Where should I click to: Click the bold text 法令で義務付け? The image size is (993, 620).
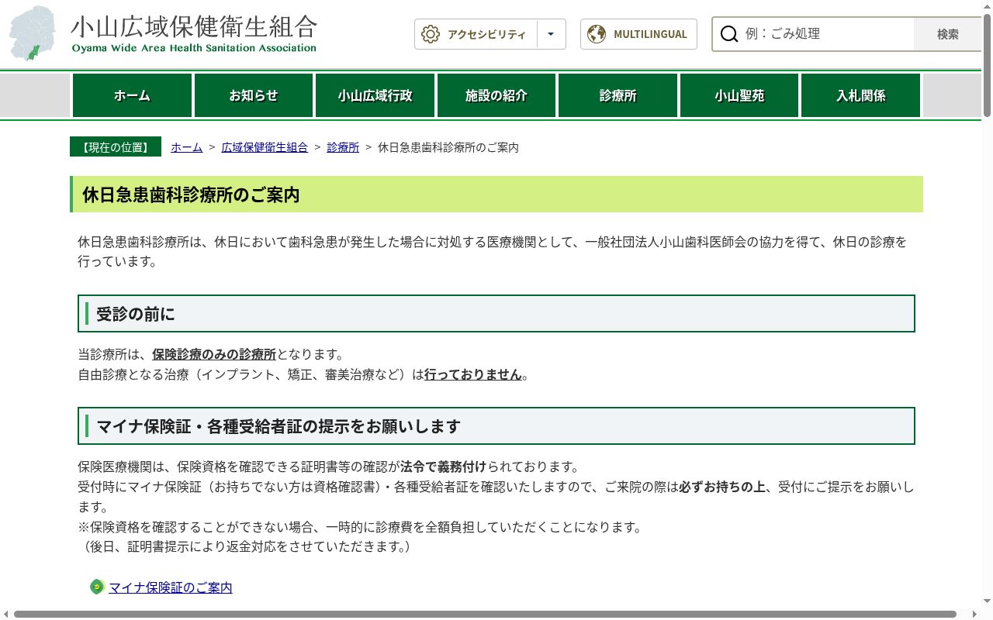pyautogui.click(x=443, y=467)
